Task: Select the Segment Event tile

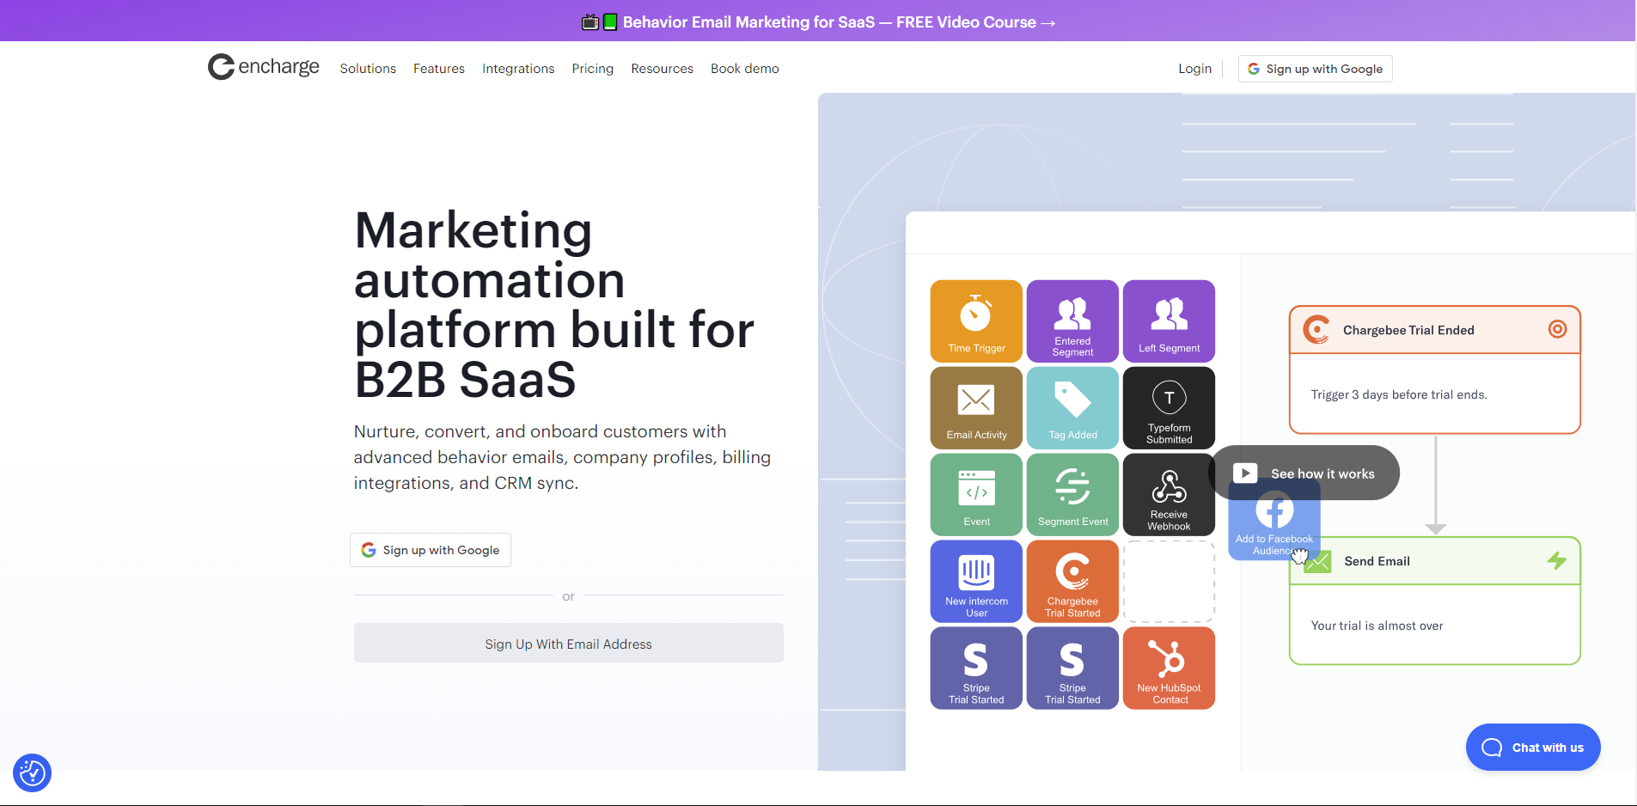Action: pyautogui.click(x=1072, y=495)
